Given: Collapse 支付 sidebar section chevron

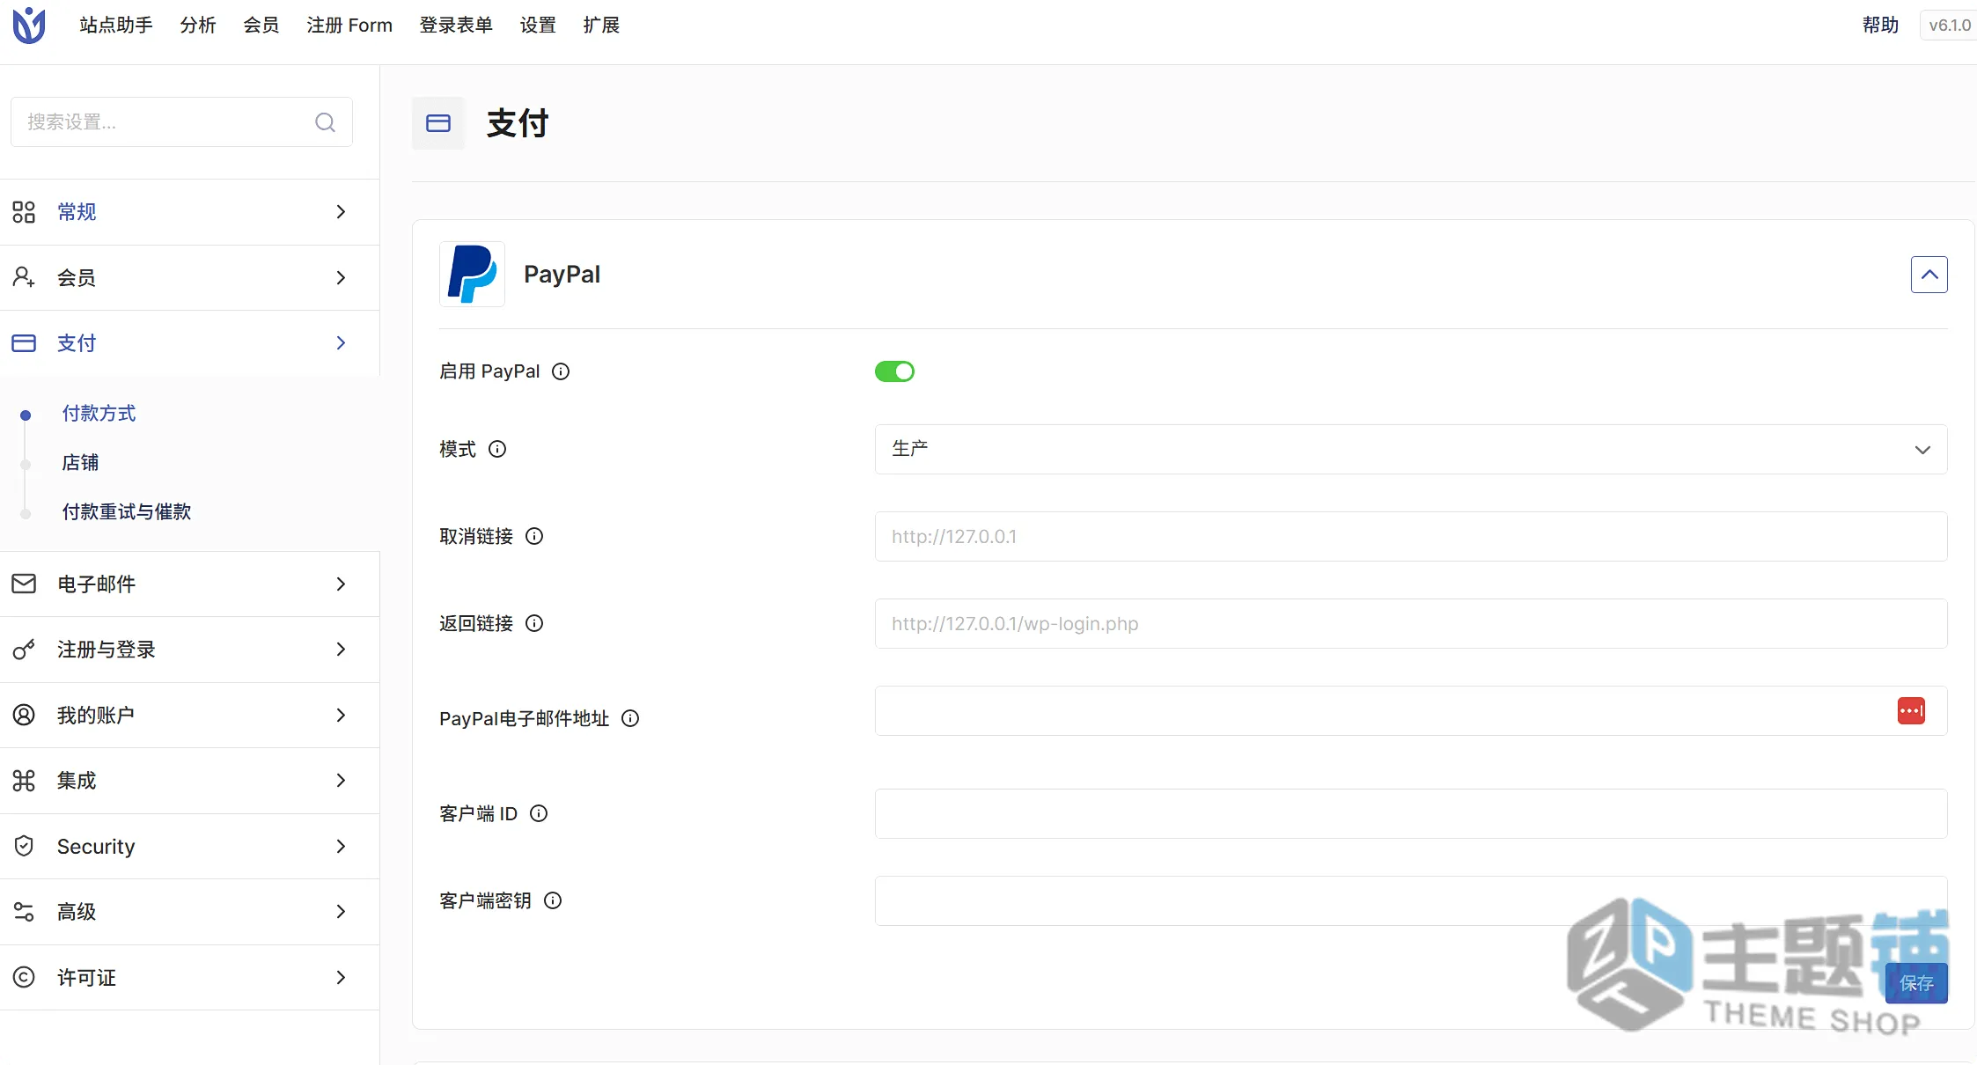Looking at the screenshot, I should (x=342, y=343).
